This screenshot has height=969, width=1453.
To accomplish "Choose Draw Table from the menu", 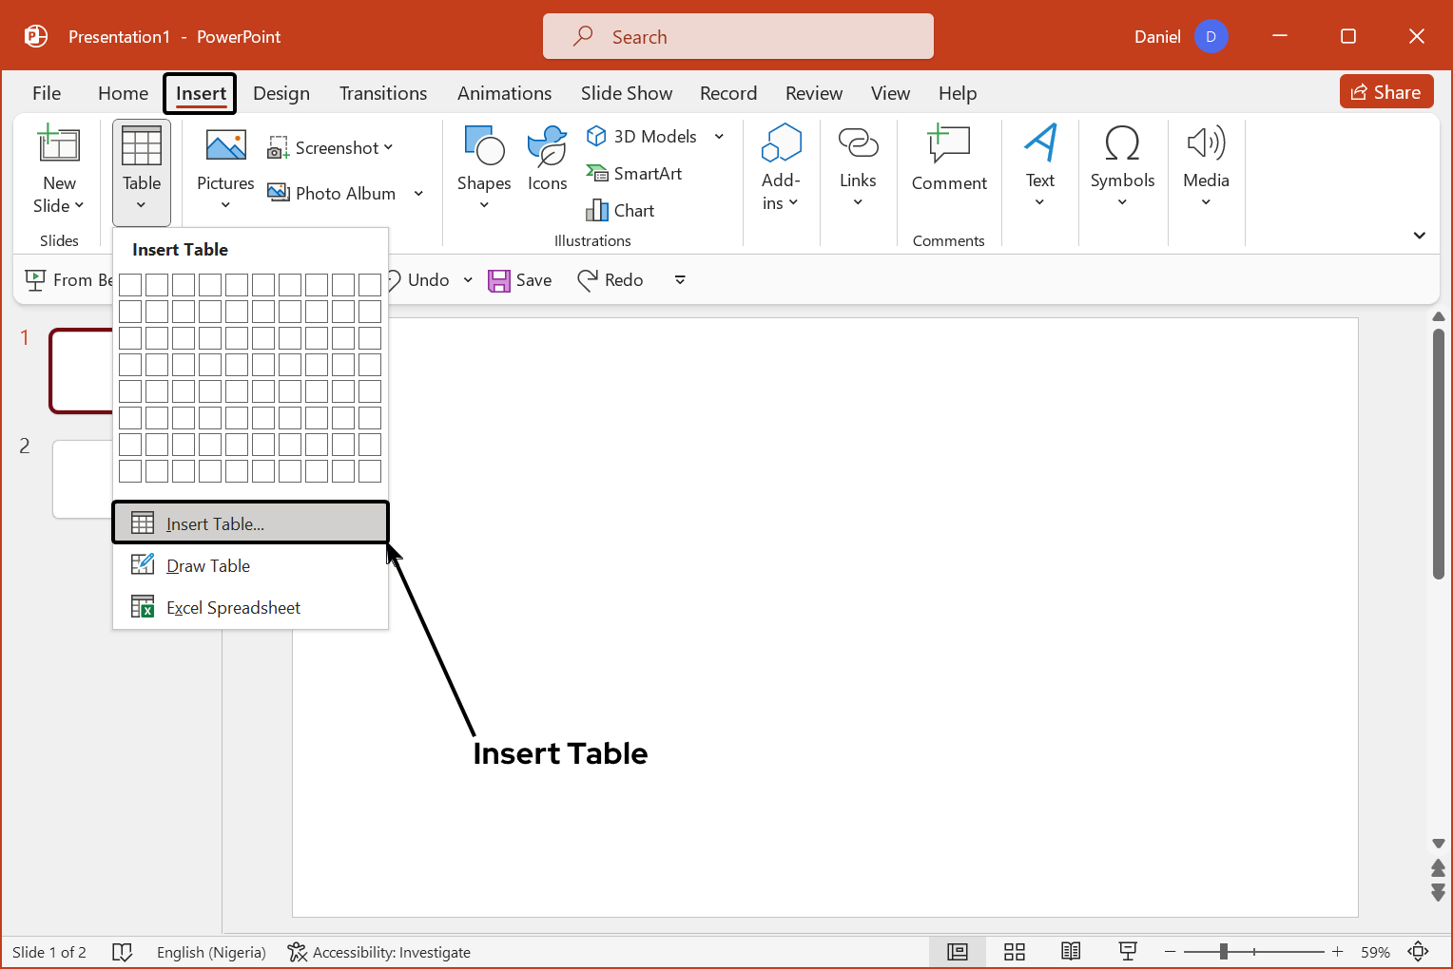I will [x=208, y=566].
